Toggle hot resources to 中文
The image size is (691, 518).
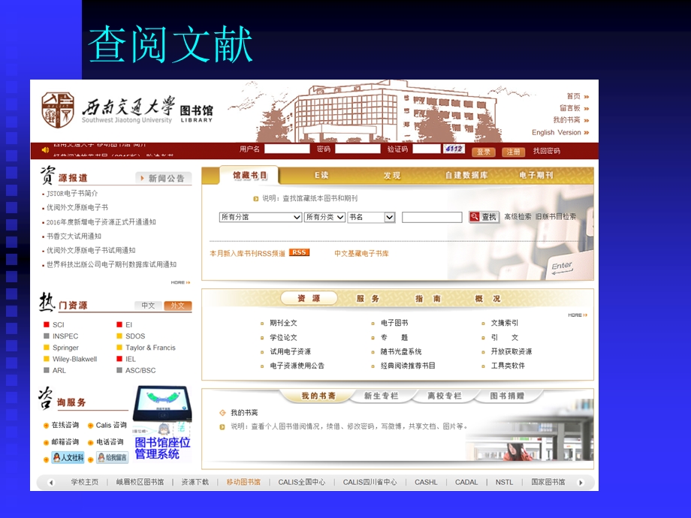[148, 306]
